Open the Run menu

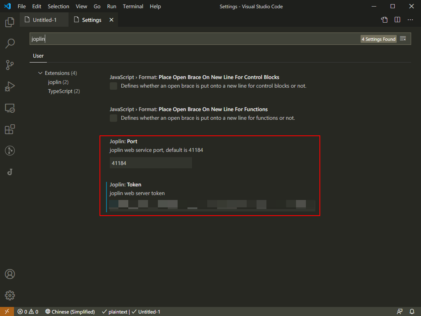click(x=112, y=7)
